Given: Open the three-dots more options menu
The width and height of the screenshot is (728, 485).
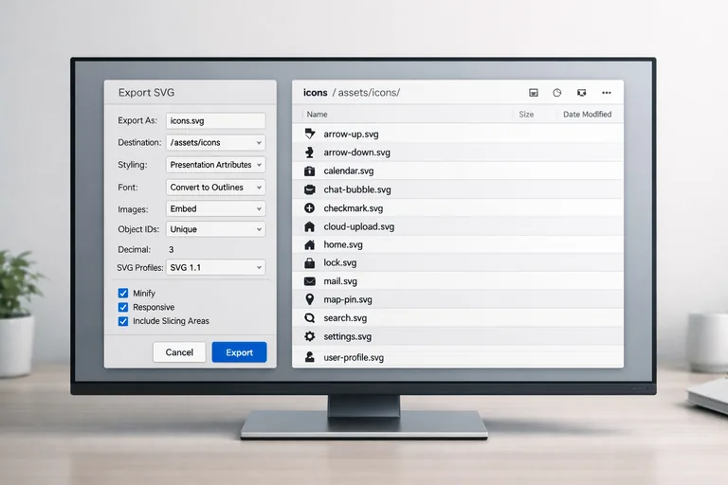Looking at the screenshot, I should click(x=607, y=93).
